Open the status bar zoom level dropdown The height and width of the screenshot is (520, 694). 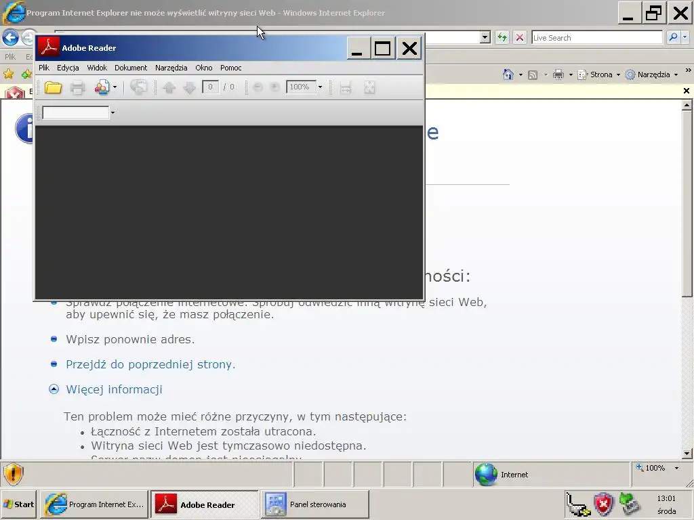click(x=676, y=468)
